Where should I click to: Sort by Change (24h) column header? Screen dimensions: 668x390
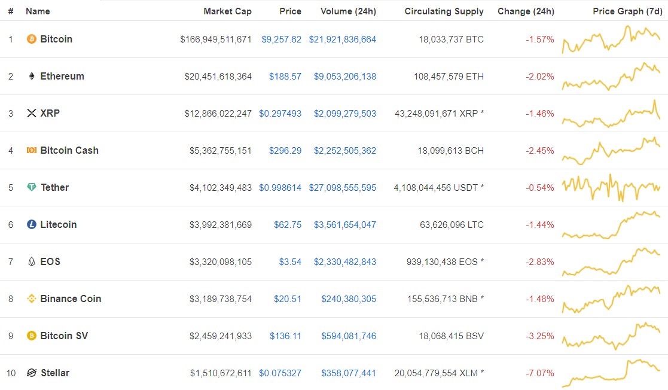pos(526,11)
